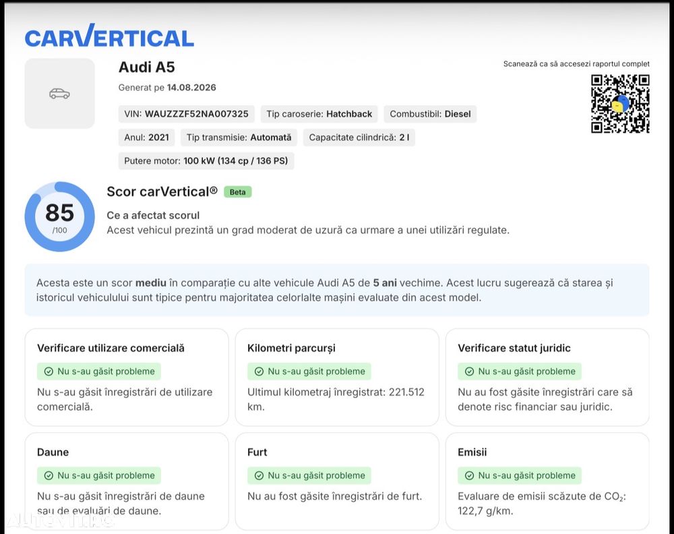
Task: Click 'Nu s-au găsit înregistrări de utilizare comercială'
Action: coord(125,399)
